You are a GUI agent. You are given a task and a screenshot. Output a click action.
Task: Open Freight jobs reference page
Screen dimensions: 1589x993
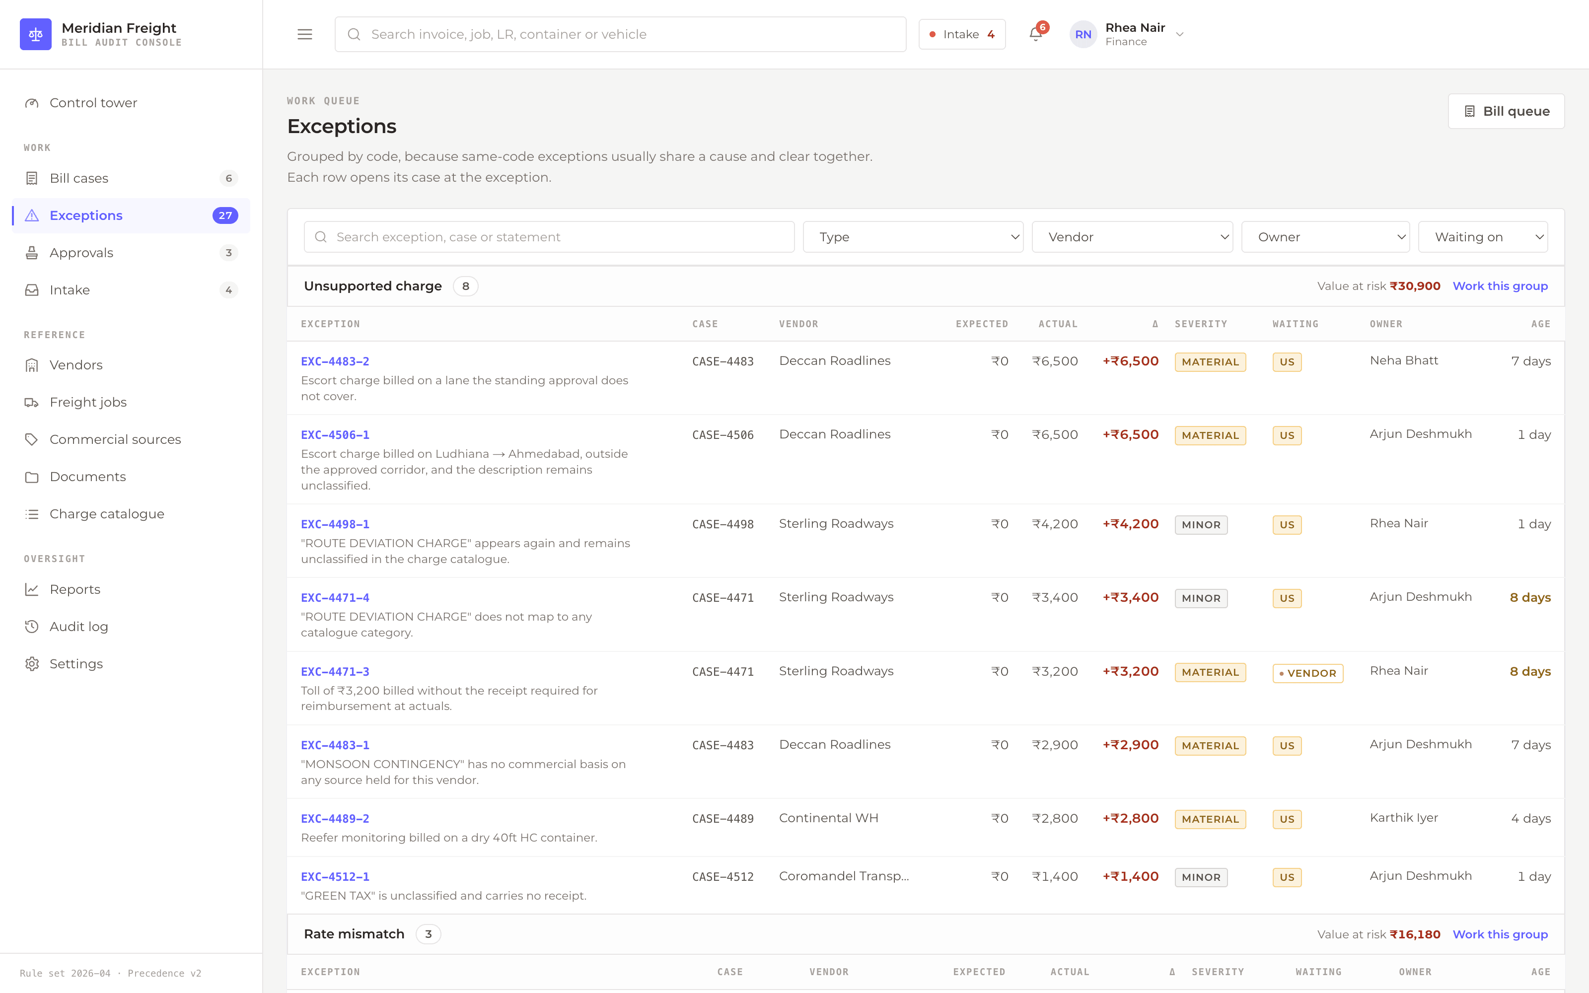[x=131, y=403]
